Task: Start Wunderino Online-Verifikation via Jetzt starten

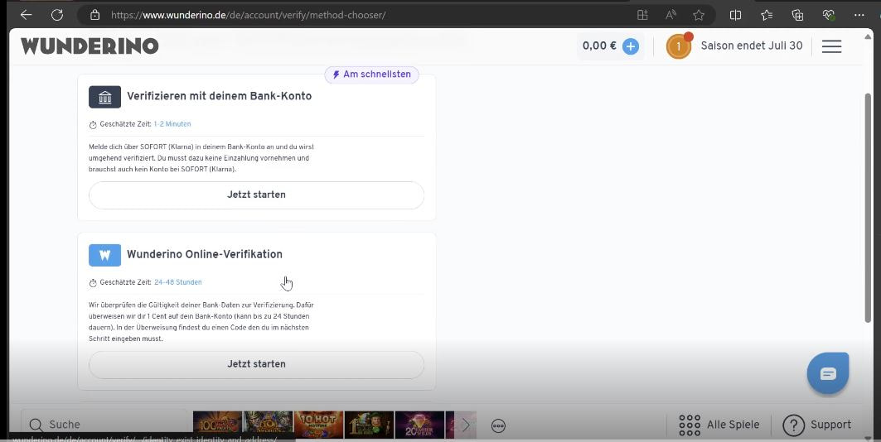Action: 256,364
